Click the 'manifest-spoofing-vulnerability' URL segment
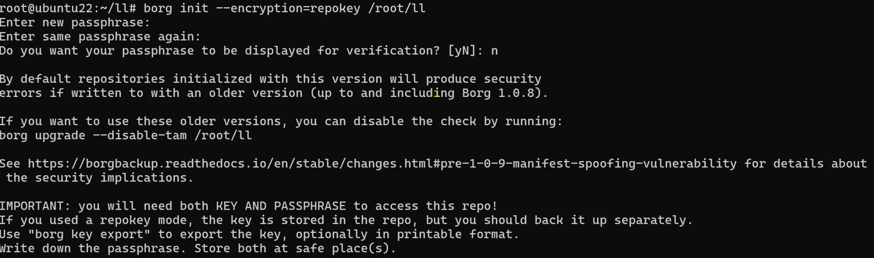Viewport: 874px width, 258px height. point(625,164)
